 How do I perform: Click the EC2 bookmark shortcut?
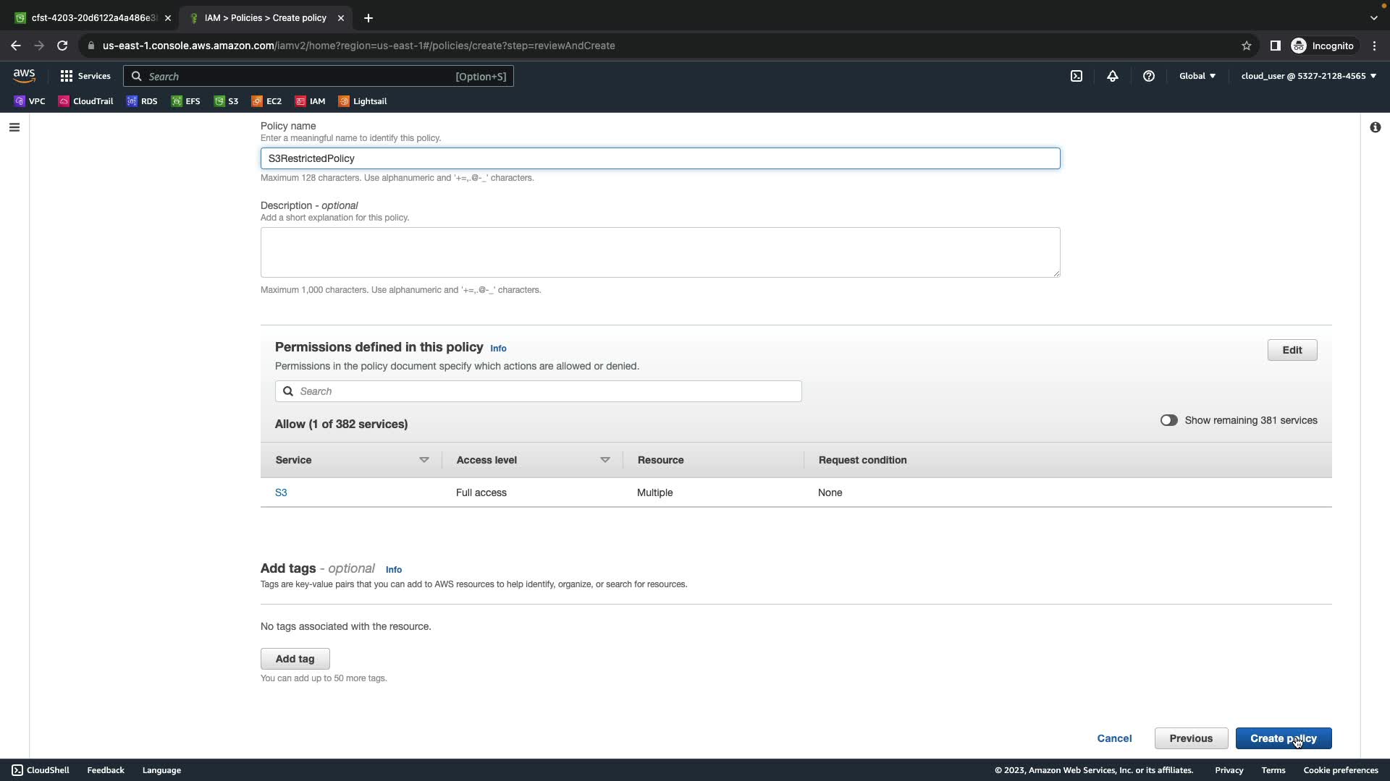tap(266, 101)
